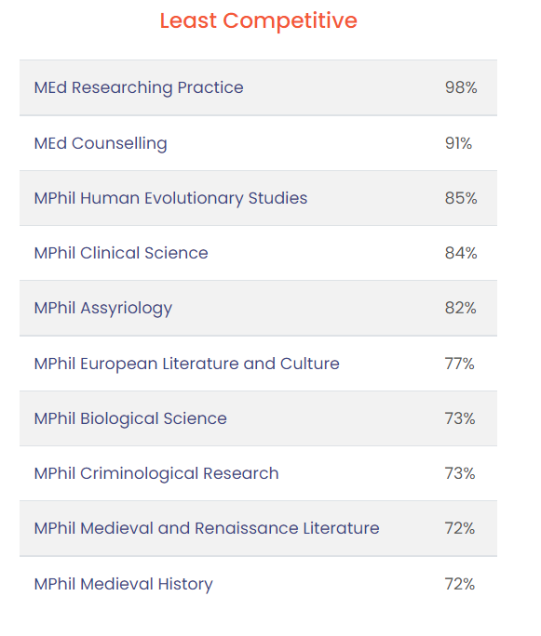Click the 72% value for Medieval History

(460, 584)
